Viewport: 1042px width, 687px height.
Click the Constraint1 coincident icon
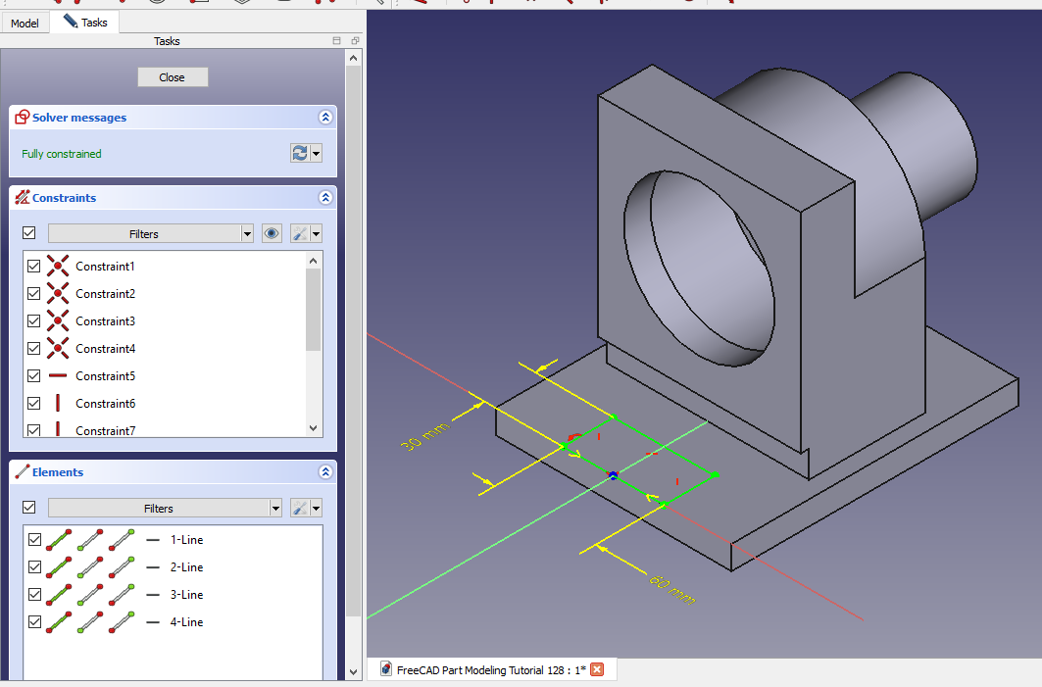point(59,267)
